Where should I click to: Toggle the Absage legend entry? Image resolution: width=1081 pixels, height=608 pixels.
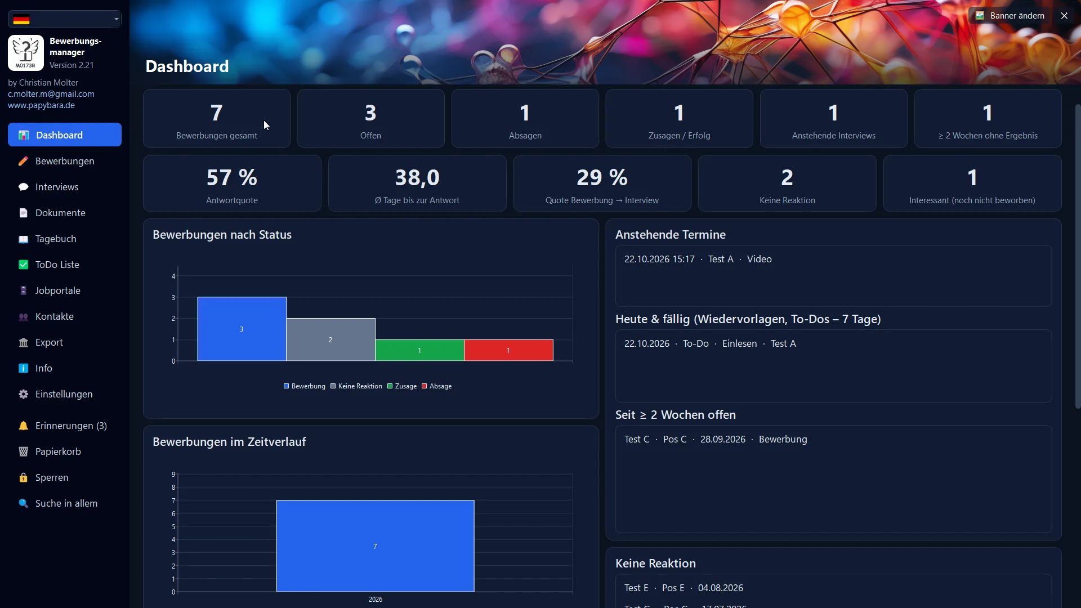coord(437,386)
